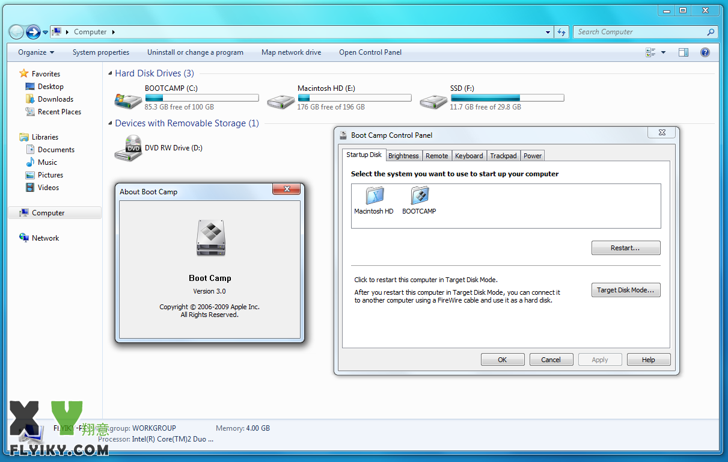Image resolution: width=728 pixels, height=462 pixels.
Task: Open address bar history dropdown arrow
Action: coord(548,32)
